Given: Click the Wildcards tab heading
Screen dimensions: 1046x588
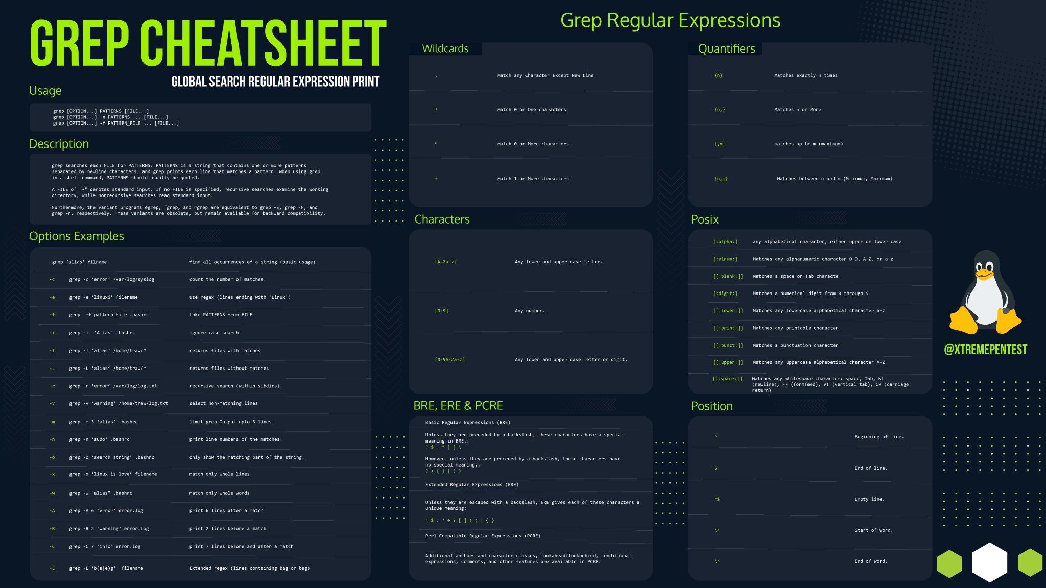Looking at the screenshot, I should point(445,48).
